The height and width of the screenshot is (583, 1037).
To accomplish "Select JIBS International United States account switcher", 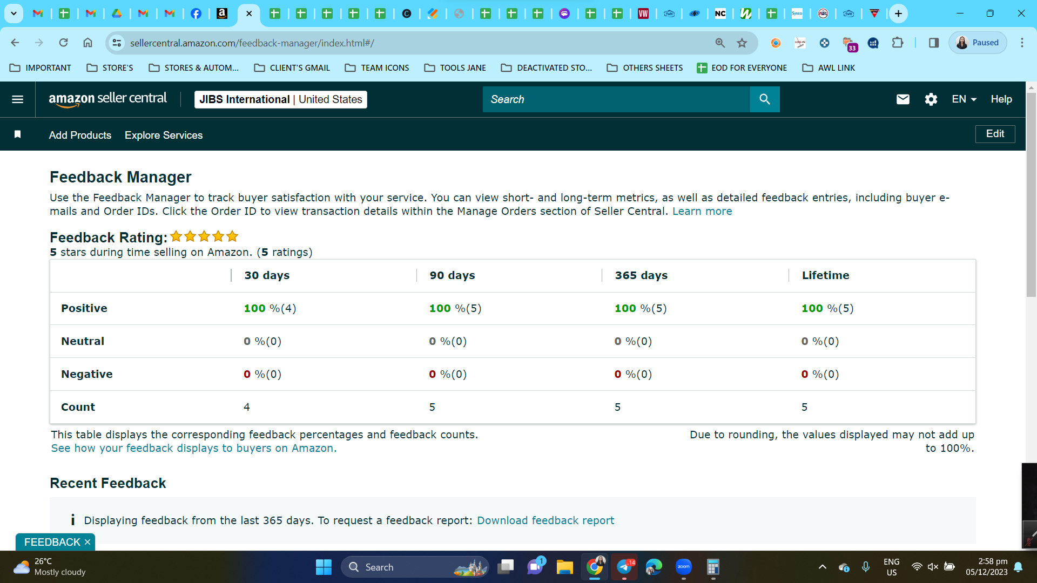I will pyautogui.click(x=280, y=99).
